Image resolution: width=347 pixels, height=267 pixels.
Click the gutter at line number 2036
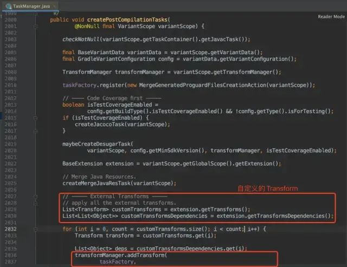[x=11, y=255]
